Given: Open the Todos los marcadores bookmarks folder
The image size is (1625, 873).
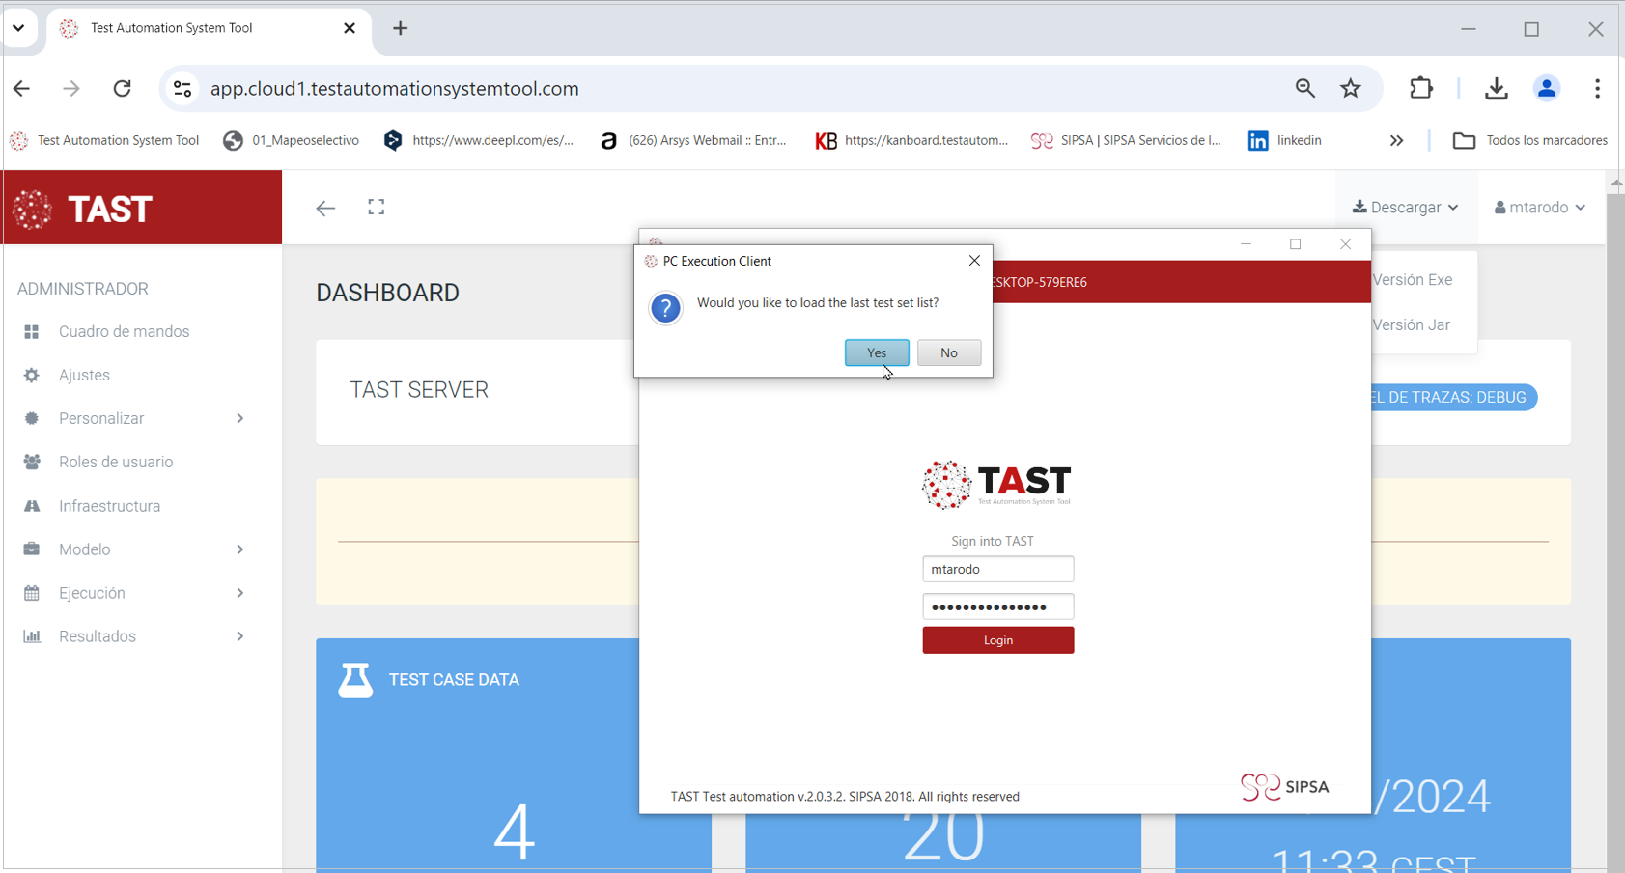Looking at the screenshot, I should click(1529, 140).
